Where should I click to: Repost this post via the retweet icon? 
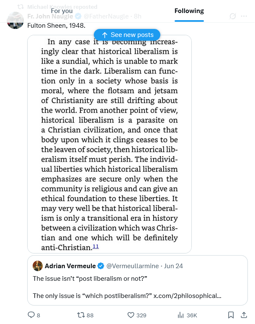tap(81, 315)
